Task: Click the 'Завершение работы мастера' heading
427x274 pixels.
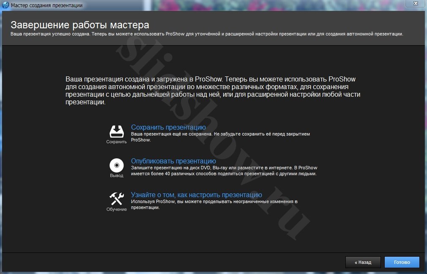Action: pyautogui.click(x=80, y=25)
